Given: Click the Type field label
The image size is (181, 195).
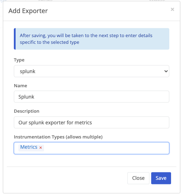Looking at the screenshot, I should tap(19, 60).
